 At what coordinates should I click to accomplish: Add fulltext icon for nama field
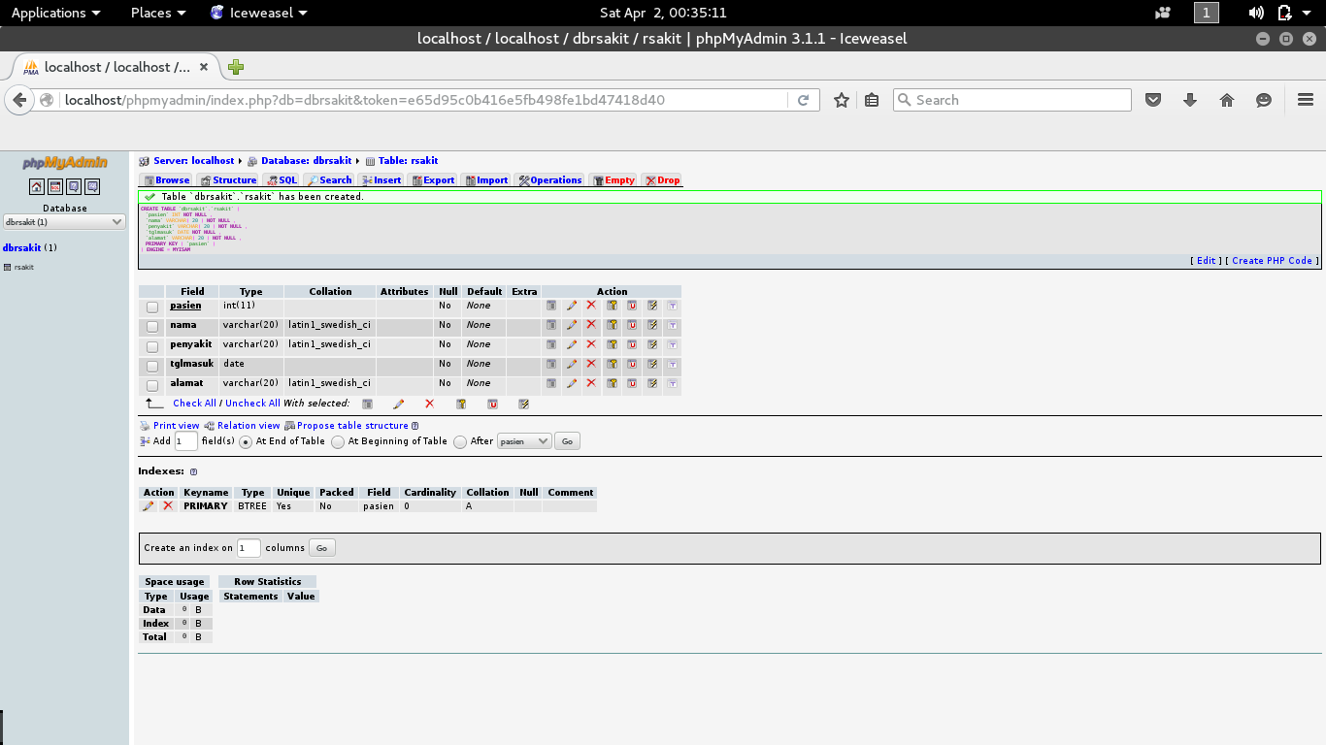pyautogui.click(x=672, y=325)
